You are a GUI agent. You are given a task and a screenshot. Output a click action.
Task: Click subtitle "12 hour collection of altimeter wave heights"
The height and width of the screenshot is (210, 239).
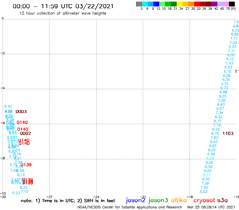(63, 13)
